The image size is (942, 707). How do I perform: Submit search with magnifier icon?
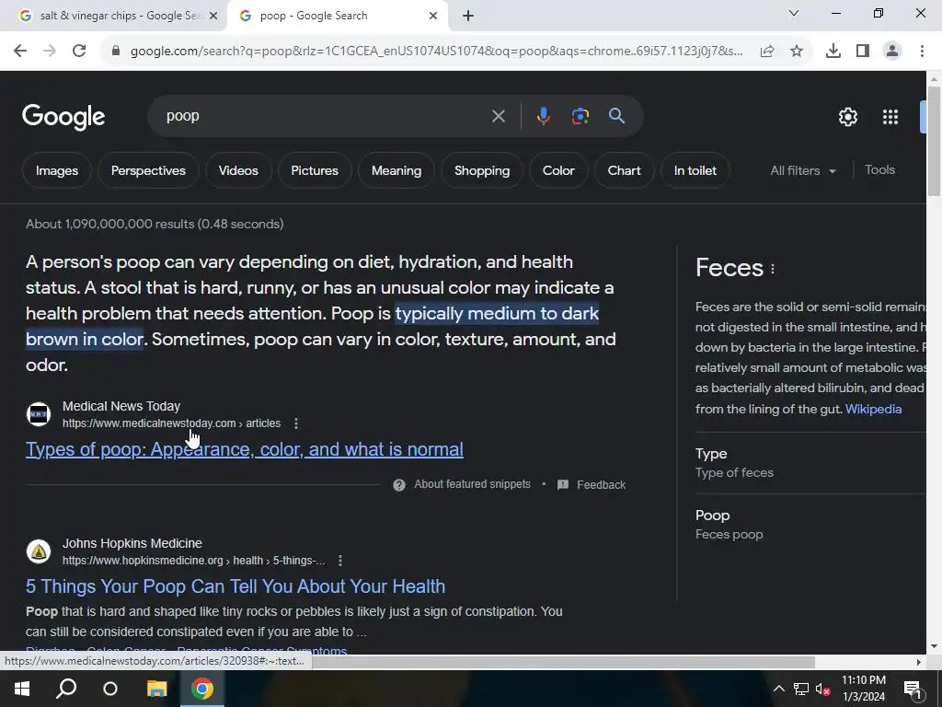pos(616,116)
